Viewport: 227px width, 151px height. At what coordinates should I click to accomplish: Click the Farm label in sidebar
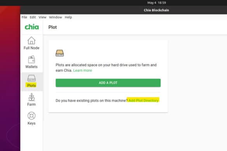tap(31, 104)
